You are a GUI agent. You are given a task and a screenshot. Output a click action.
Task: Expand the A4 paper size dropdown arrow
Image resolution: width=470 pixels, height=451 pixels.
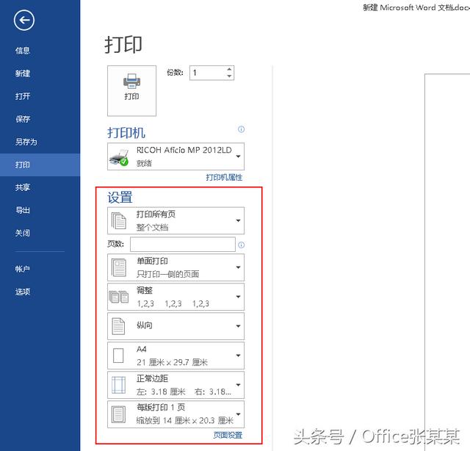coord(238,356)
